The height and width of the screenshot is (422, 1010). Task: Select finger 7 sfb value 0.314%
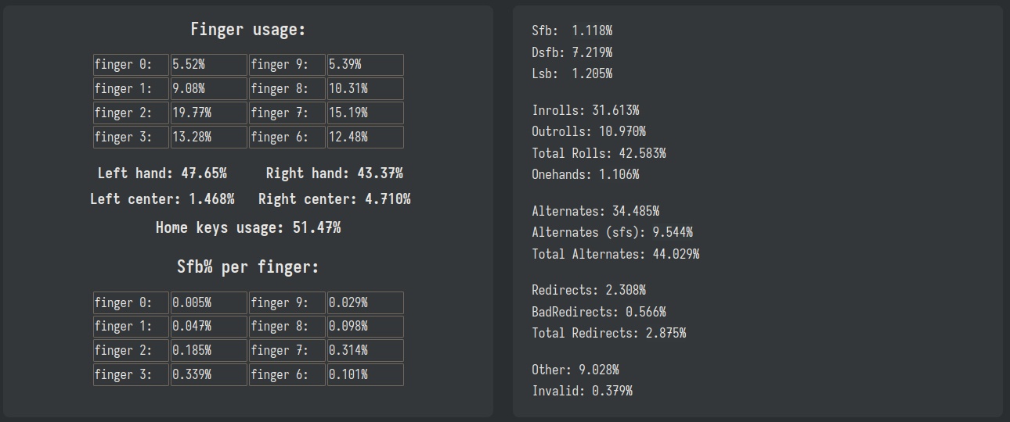click(365, 350)
